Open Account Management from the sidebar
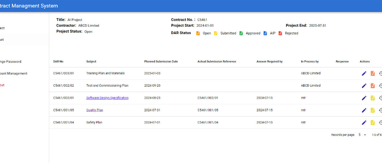Screen dimensions: 382x163 (14, 74)
